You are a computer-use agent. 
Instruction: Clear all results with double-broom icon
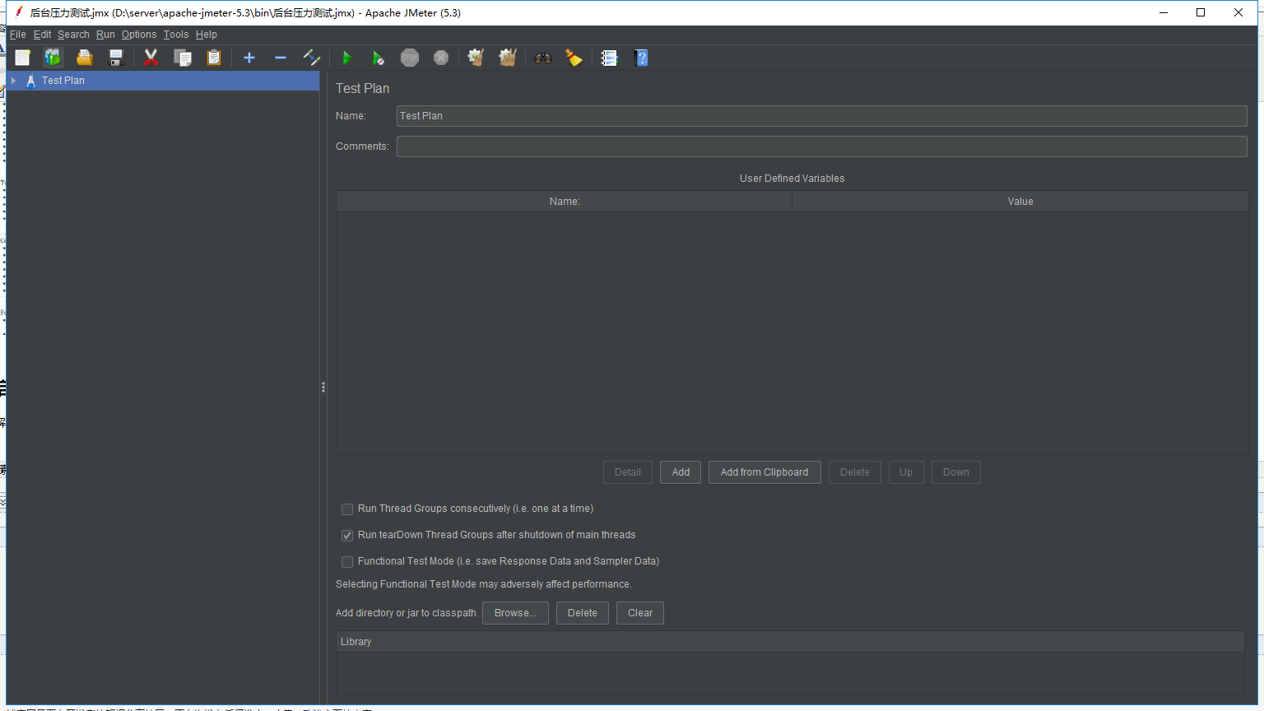[508, 58]
